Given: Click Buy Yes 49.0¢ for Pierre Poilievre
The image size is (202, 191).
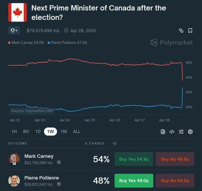Looking at the screenshot, I should [134, 180].
